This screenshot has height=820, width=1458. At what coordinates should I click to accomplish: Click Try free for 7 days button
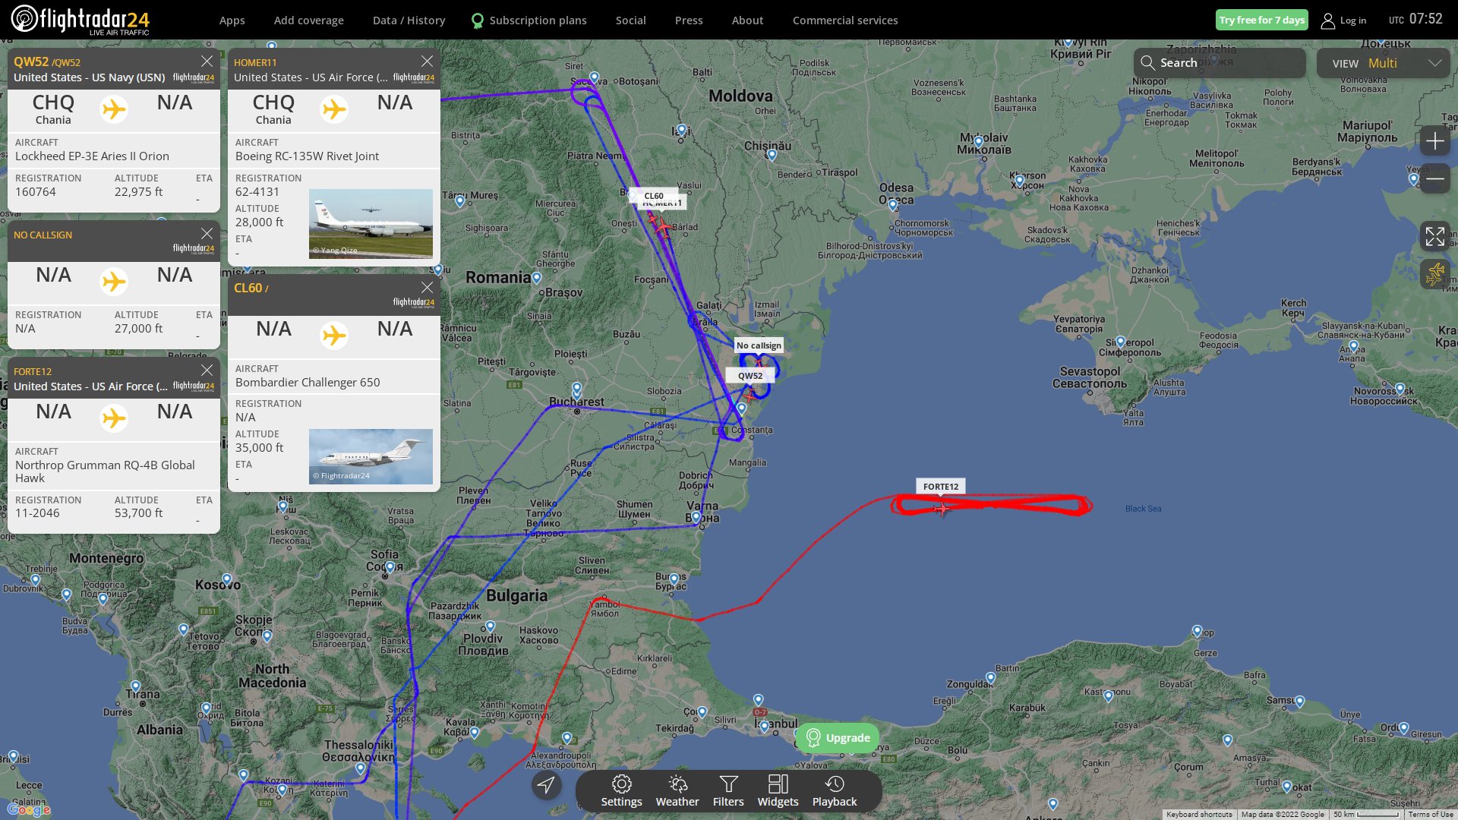pos(1261,20)
